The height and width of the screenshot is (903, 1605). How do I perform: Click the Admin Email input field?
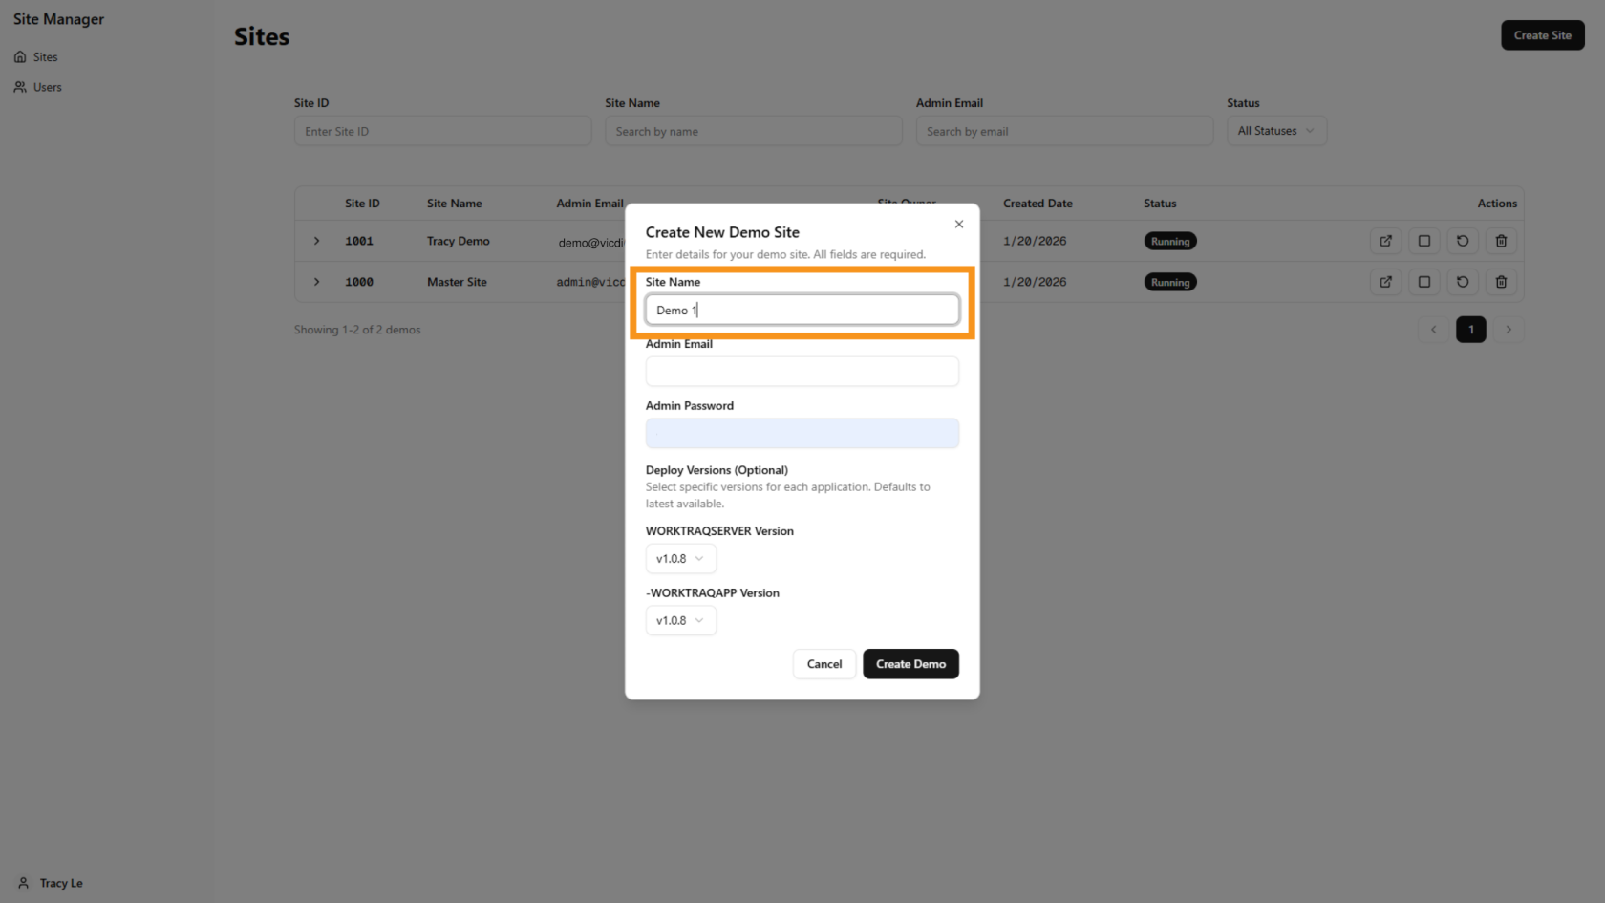(x=802, y=371)
